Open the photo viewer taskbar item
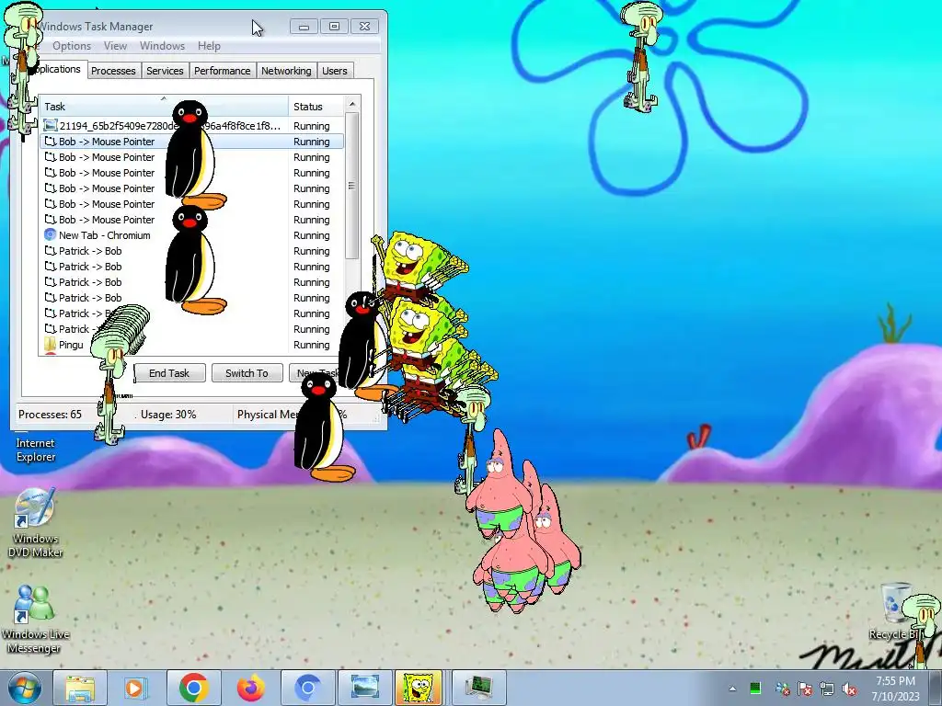The width and height of the screenshot is (942, 706). [365, 688]
